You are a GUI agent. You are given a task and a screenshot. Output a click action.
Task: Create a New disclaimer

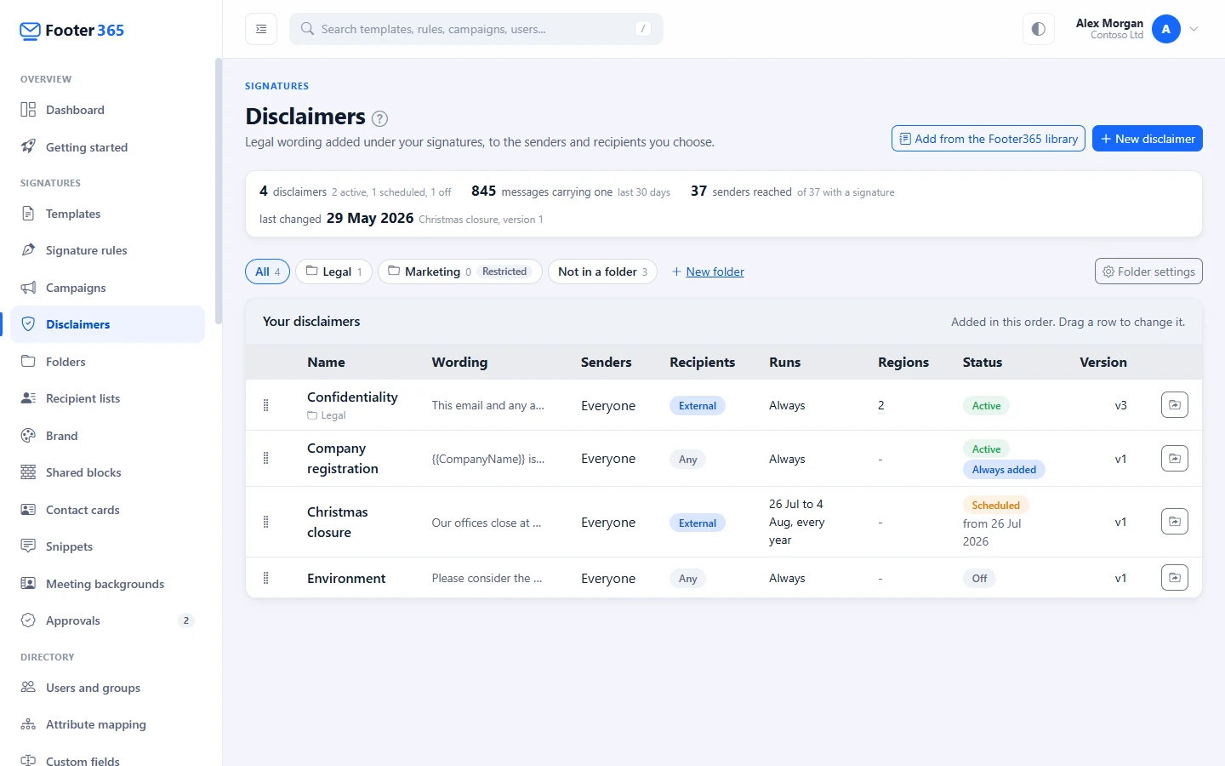[x=1147, y=139]
